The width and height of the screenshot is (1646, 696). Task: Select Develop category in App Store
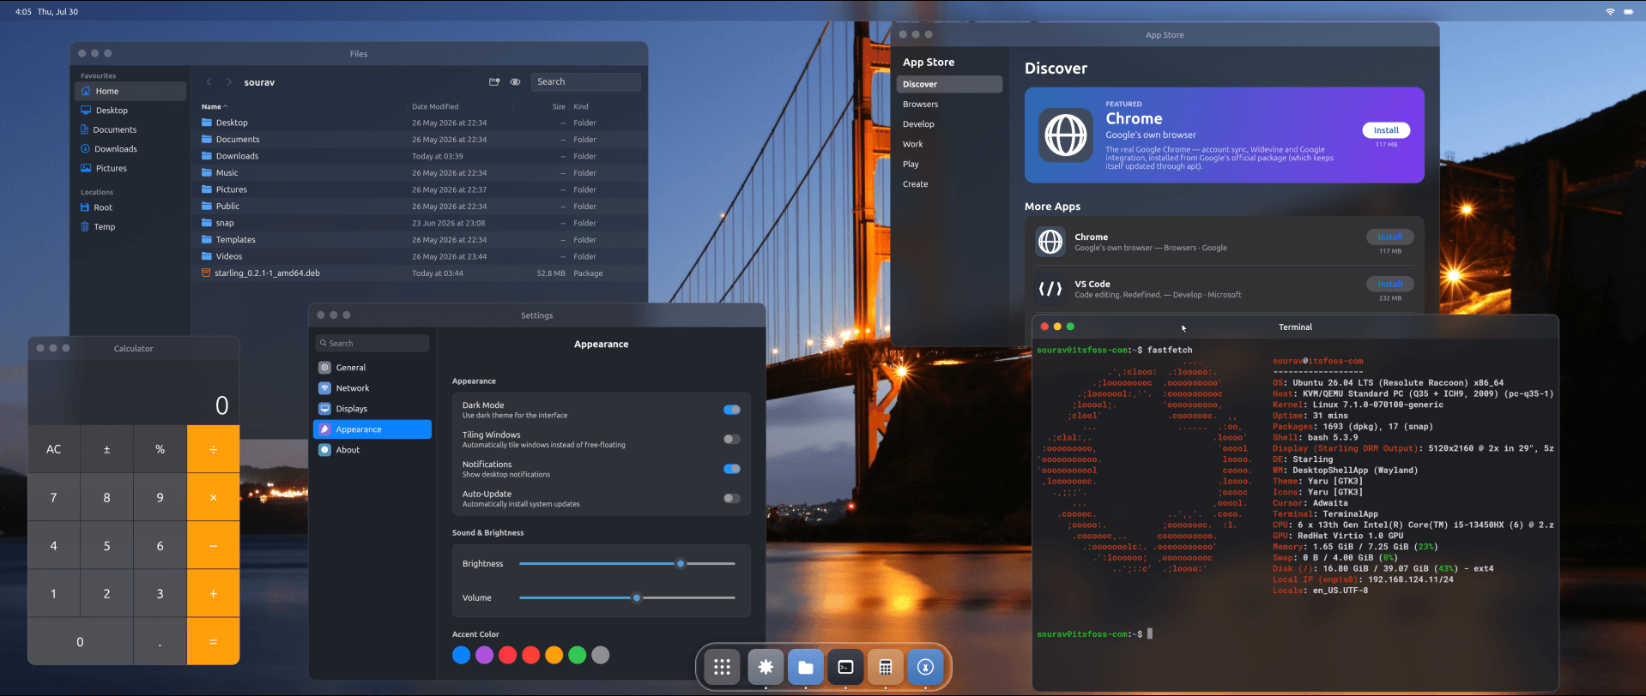pos(949,124)
